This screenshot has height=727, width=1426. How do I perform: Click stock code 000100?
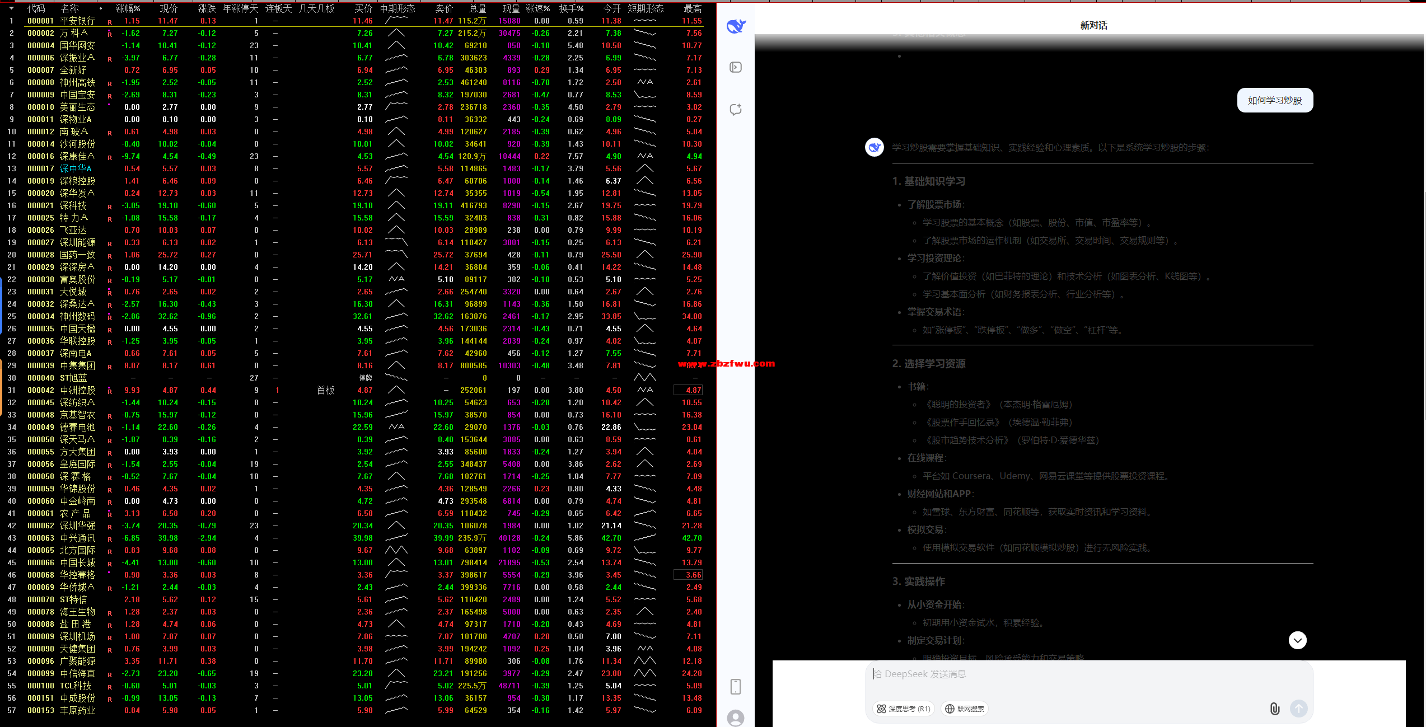[x=41, y=686]
